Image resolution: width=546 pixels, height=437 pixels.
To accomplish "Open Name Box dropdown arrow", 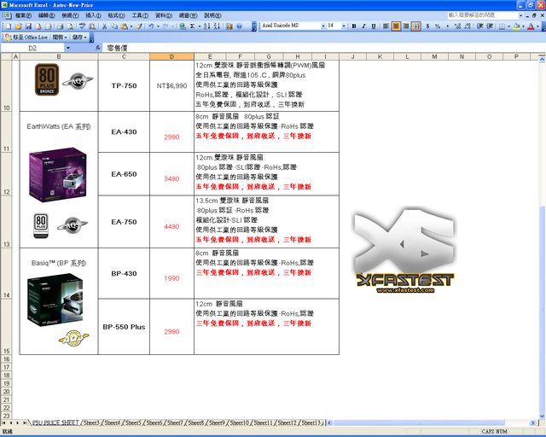I will pyautogui.click(x=68, y=48).
